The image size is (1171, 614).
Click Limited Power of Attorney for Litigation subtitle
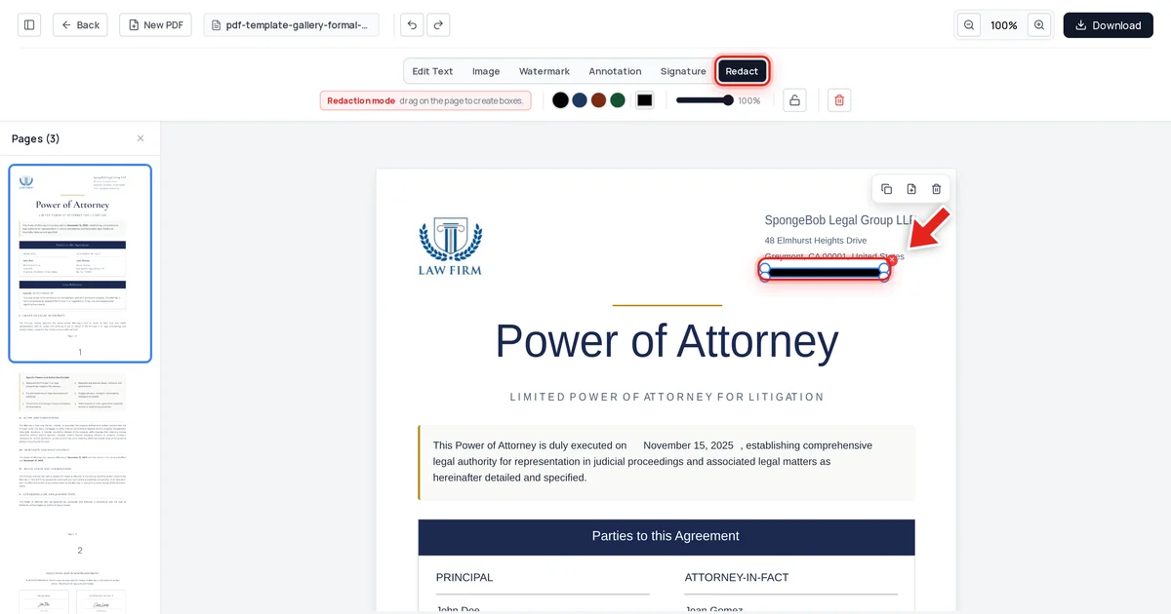666,397
